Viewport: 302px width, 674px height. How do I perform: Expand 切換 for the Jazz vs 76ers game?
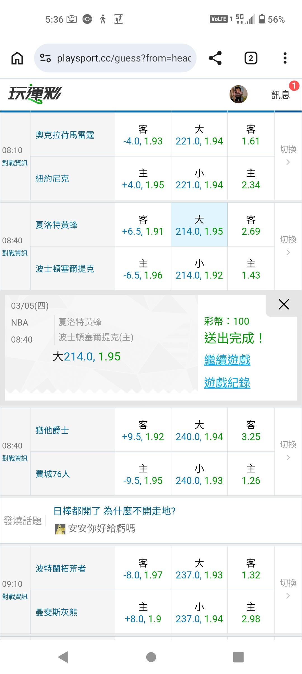[x=288, y=450]
